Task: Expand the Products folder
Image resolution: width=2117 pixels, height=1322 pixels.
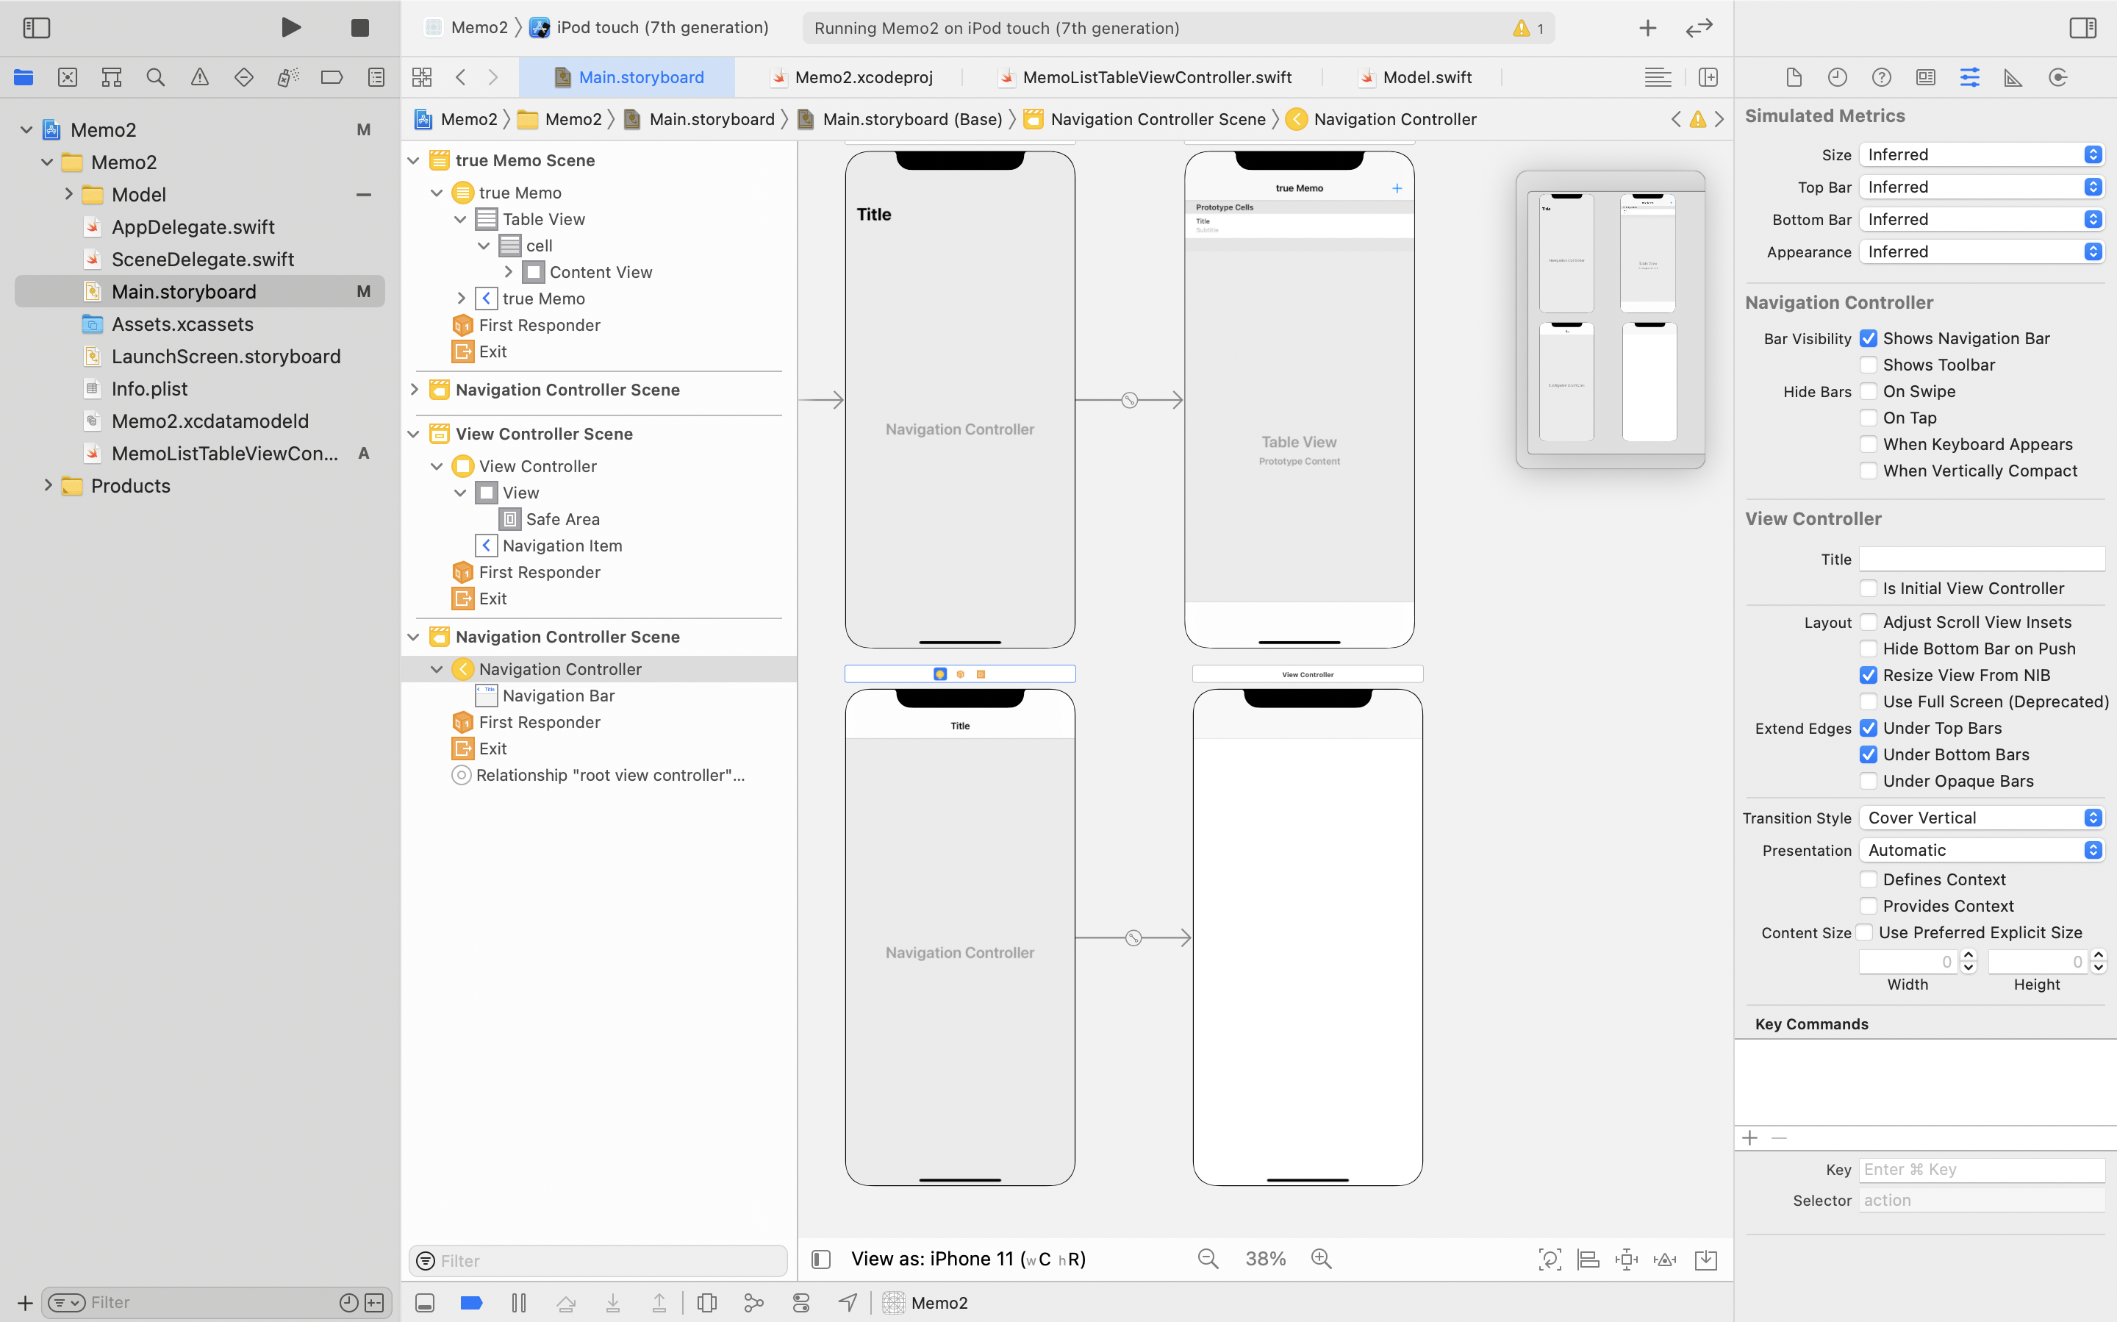Action: (48, 485)
